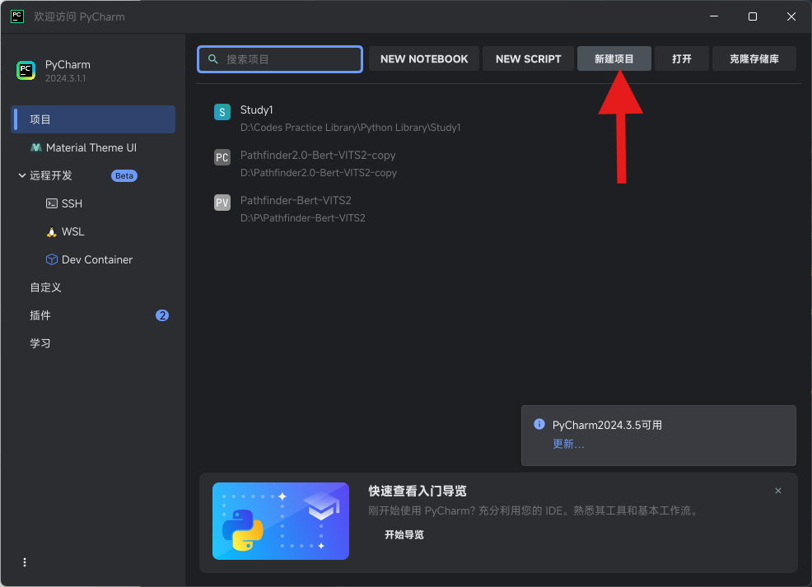Click the three-dot options menu icon
This screenshot has height=587, width=812.
pyautogui.click(x=25, y=562)
